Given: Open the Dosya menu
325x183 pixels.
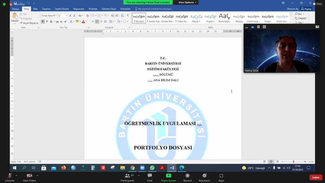Looking at the screenshot, I should coord(16,9).
